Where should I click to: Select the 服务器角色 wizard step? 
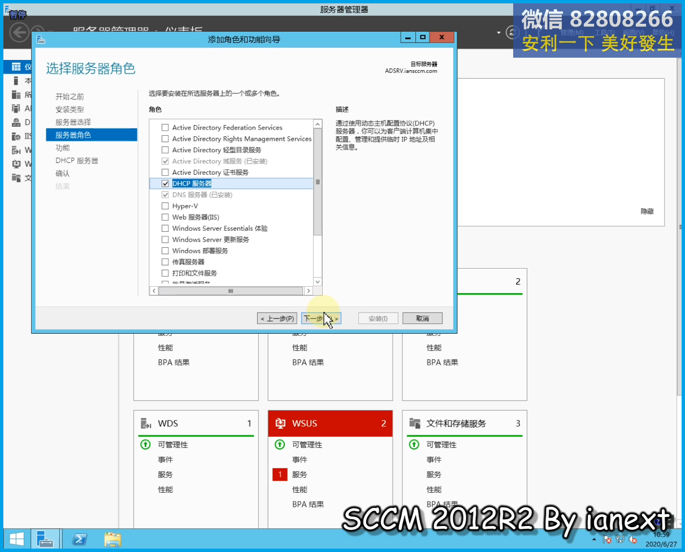pos(92,135)
